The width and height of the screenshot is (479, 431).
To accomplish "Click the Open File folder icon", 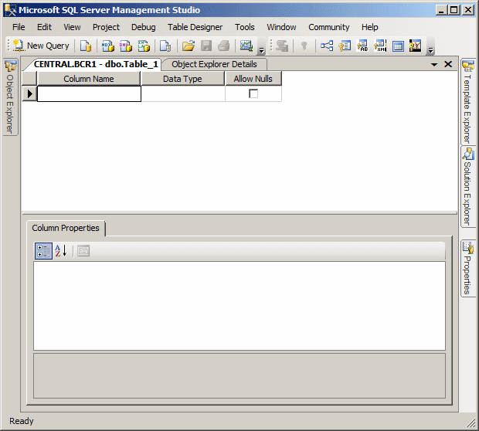I will coord(189,46).
